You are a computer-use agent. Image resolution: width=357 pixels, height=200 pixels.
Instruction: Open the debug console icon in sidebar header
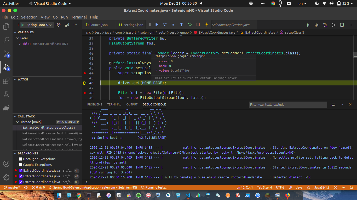pyautogui.click(x=67, y=25)
